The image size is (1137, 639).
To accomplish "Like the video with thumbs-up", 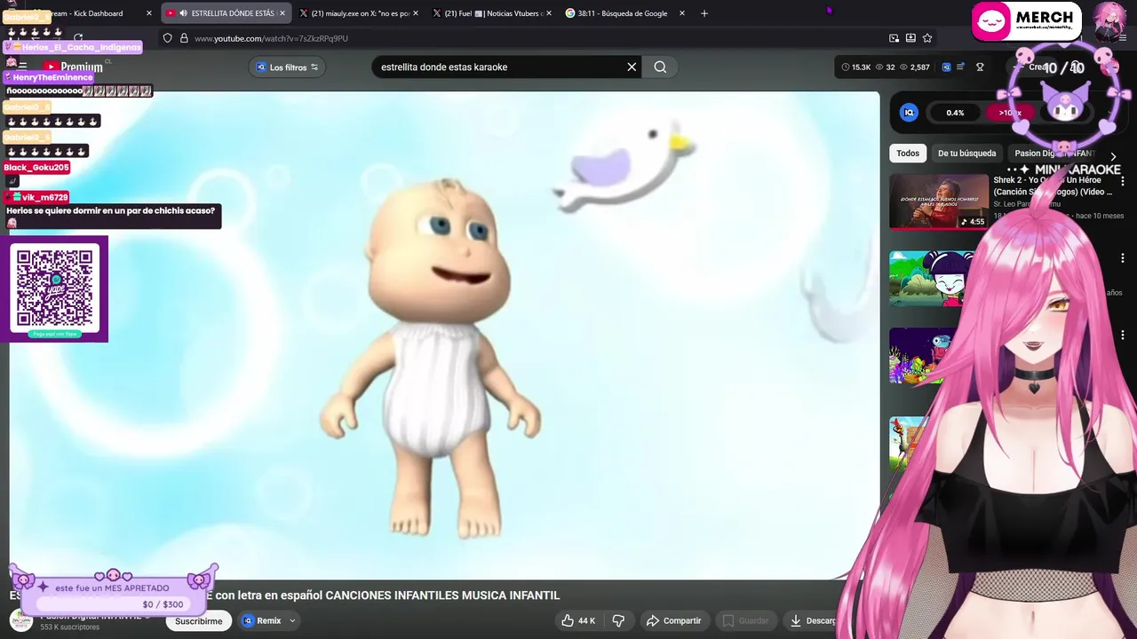I will click(x=577, y=620).
